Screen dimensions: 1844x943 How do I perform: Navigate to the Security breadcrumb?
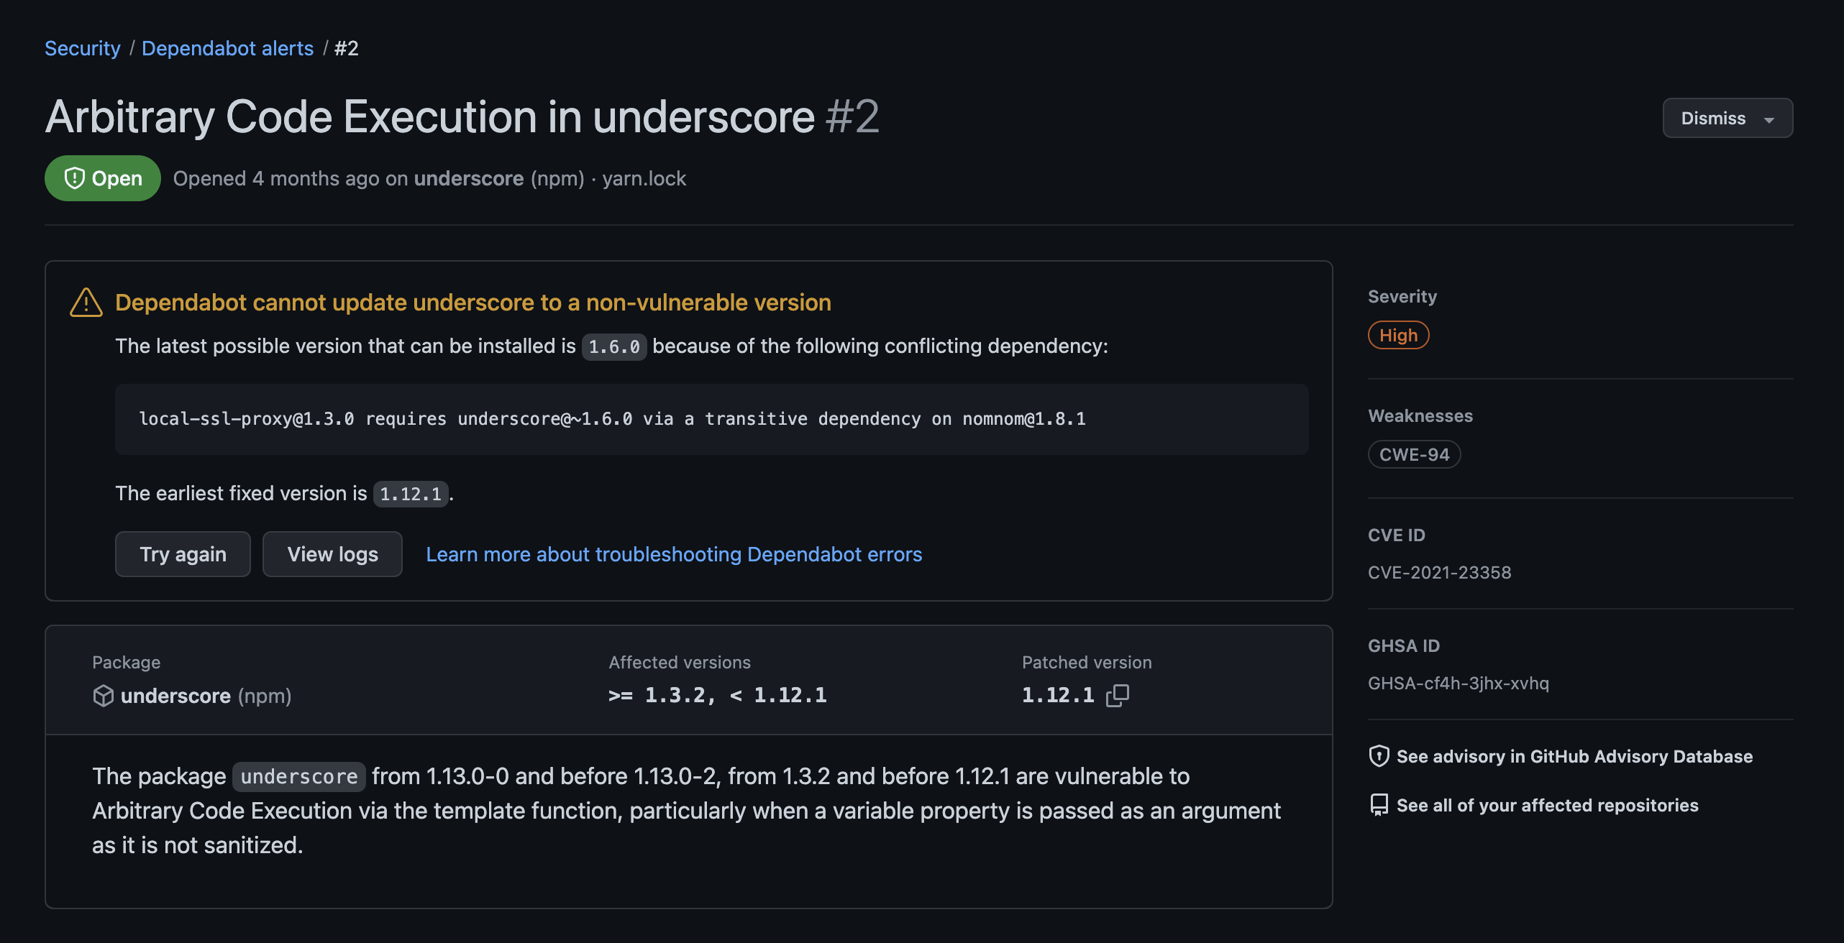[82, 48]
